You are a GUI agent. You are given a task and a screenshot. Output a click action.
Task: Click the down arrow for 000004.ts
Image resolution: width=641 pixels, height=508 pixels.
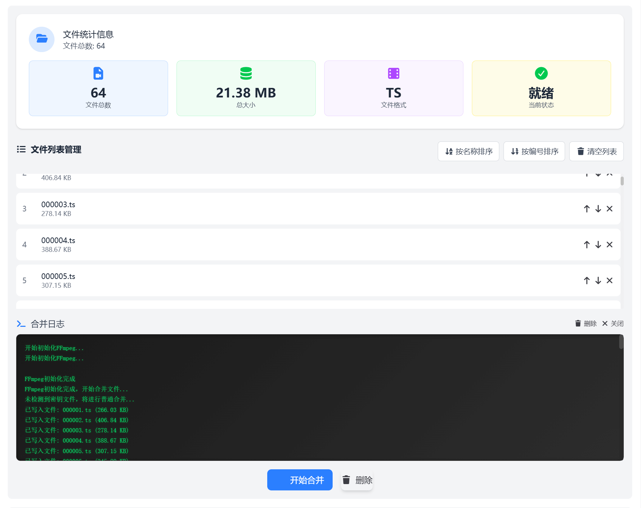pos(598,245)
